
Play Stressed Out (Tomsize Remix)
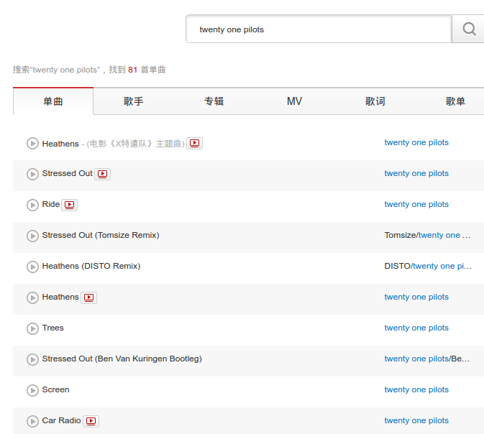tap(32, 236)
